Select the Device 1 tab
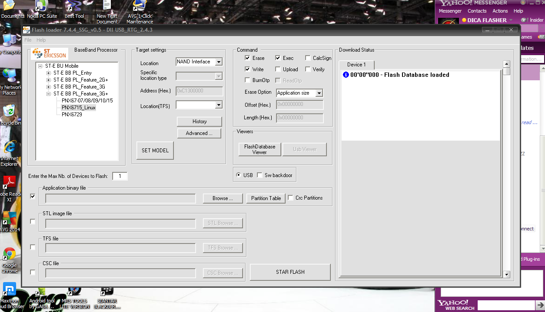 (x=356, y=64)
